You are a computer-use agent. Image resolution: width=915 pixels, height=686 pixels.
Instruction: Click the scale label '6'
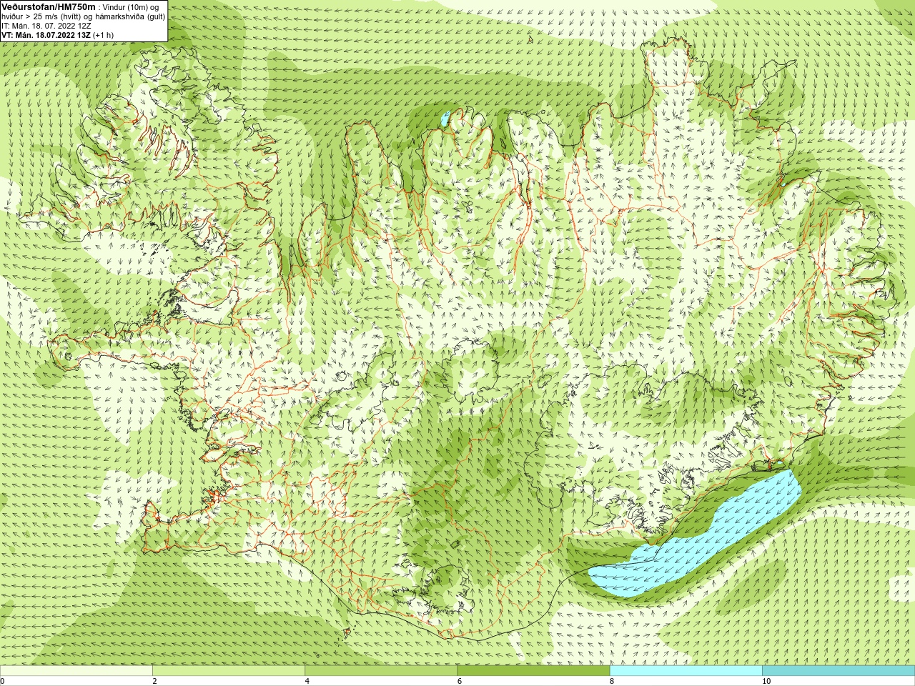tap(459, 681)
